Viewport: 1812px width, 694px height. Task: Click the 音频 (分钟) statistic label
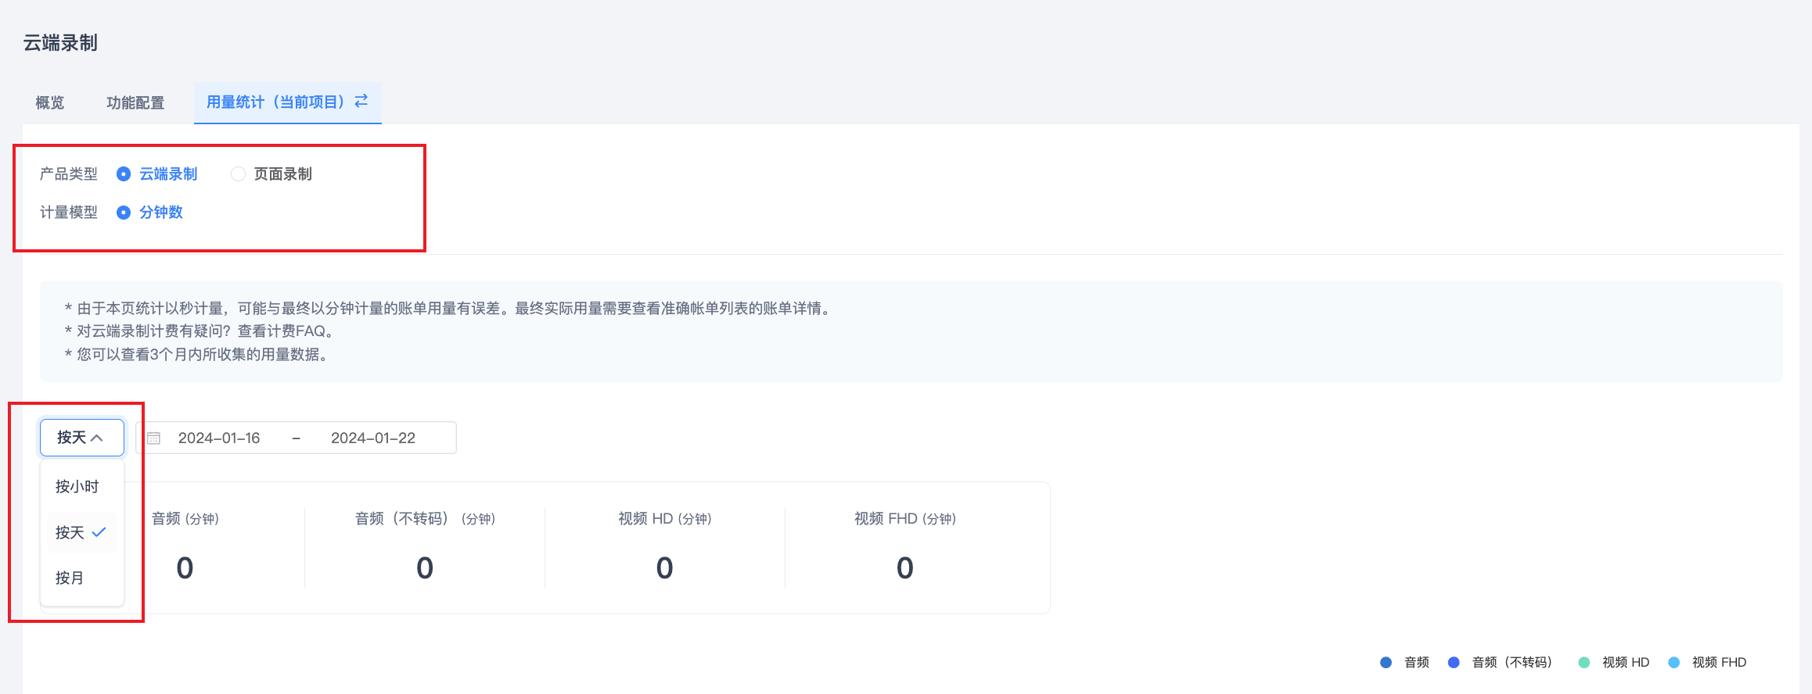pyautogui.click(x=185, y=519)
